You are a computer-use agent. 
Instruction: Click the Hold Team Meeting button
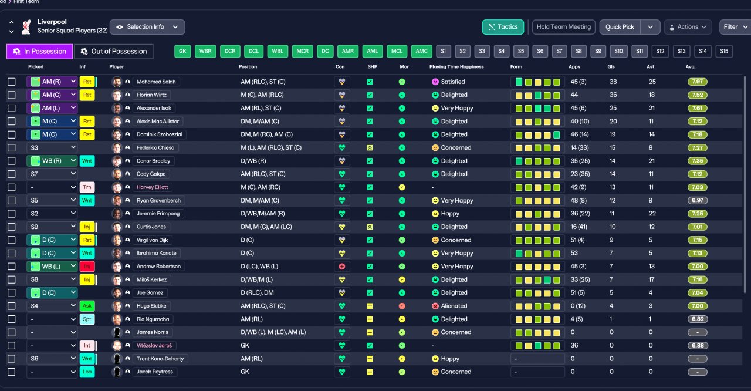coord(564,27)
